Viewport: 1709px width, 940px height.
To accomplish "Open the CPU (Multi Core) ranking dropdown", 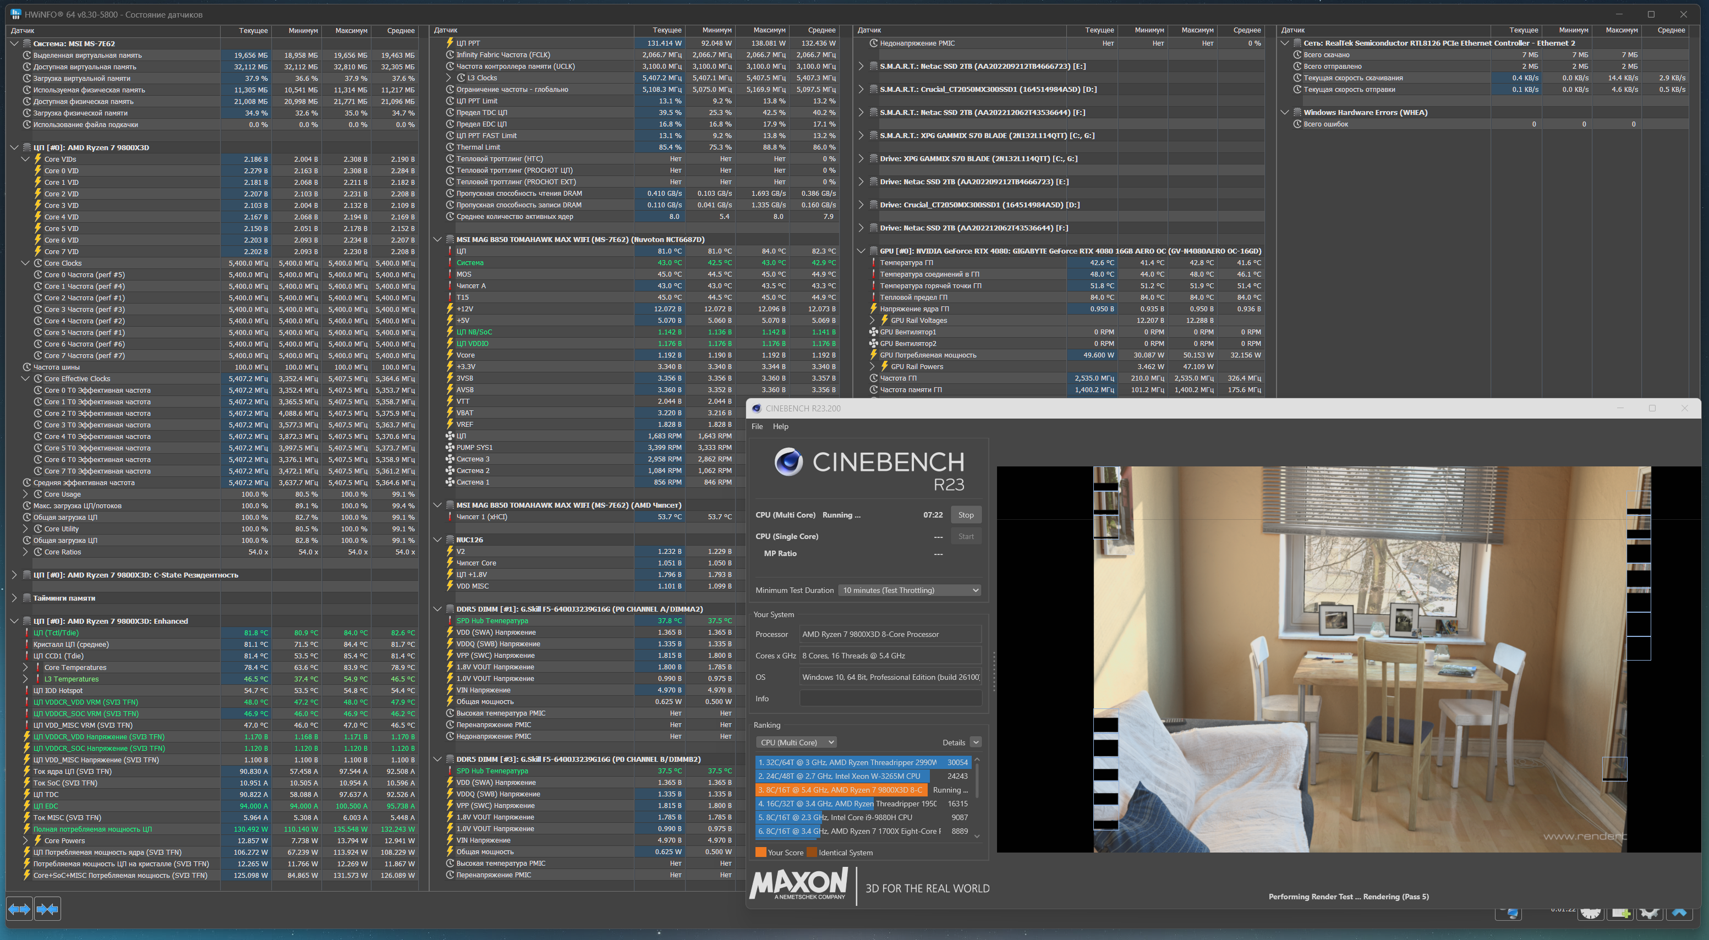I will [x=796, y=741].
